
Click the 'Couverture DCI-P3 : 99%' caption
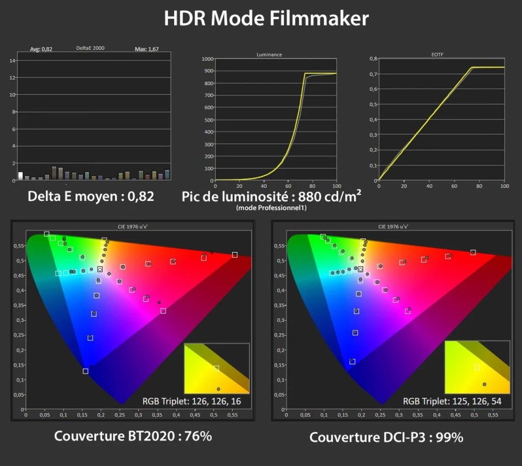(x=386, y=437)
